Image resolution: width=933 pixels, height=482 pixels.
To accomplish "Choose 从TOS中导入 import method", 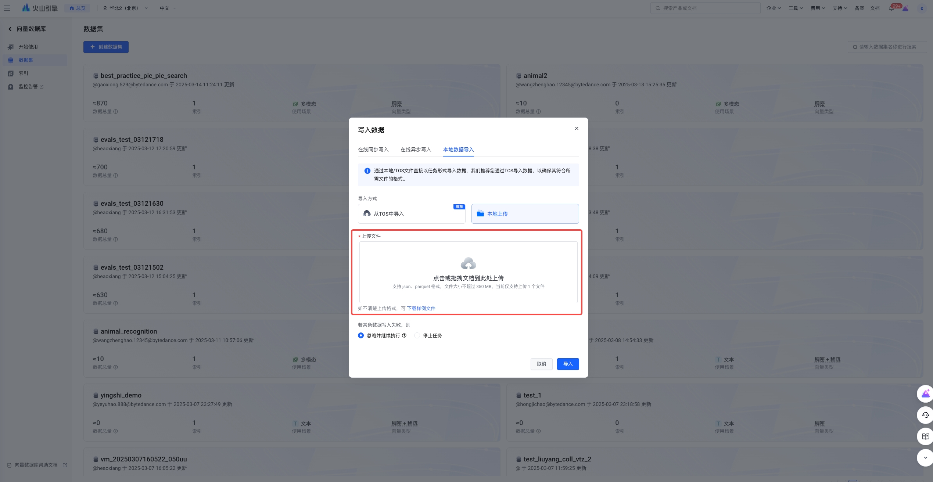I will click(x=412, y=214).
